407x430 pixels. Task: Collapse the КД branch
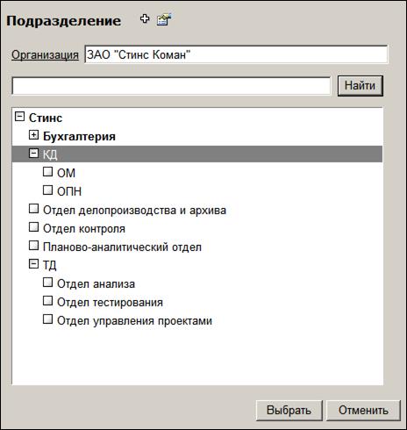33,153
